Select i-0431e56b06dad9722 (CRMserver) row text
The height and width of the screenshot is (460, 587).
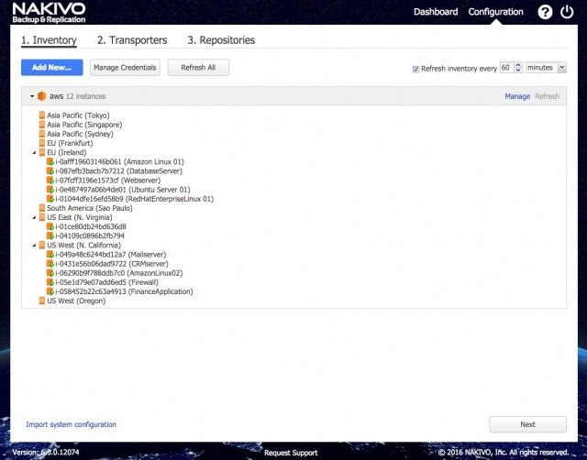click(x=112, y=264)
